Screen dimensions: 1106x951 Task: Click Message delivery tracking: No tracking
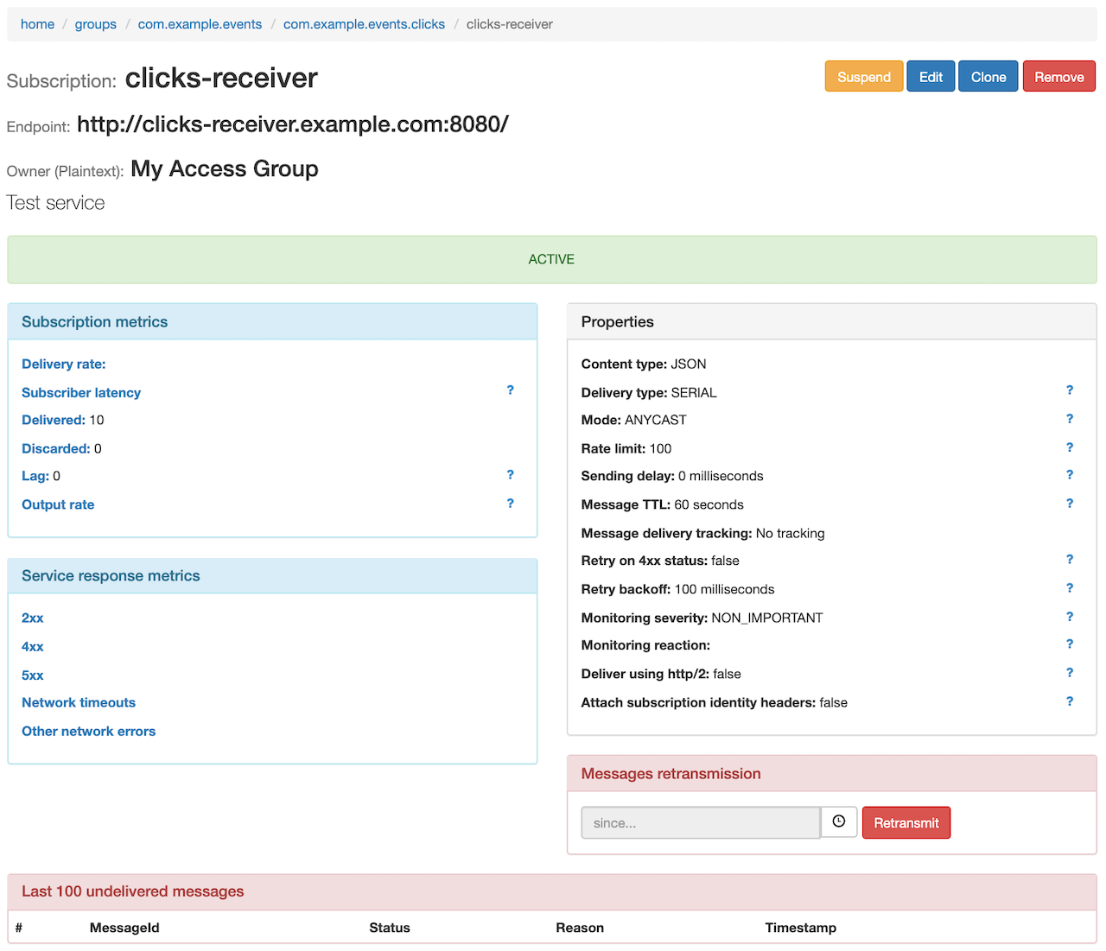pyautogui.click(x=702, y=533)
